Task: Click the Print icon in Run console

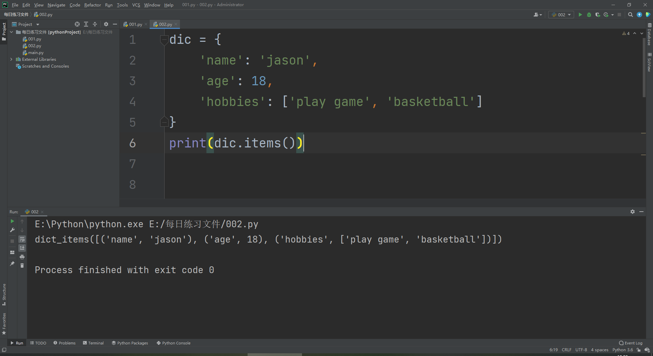Action: 22,257
